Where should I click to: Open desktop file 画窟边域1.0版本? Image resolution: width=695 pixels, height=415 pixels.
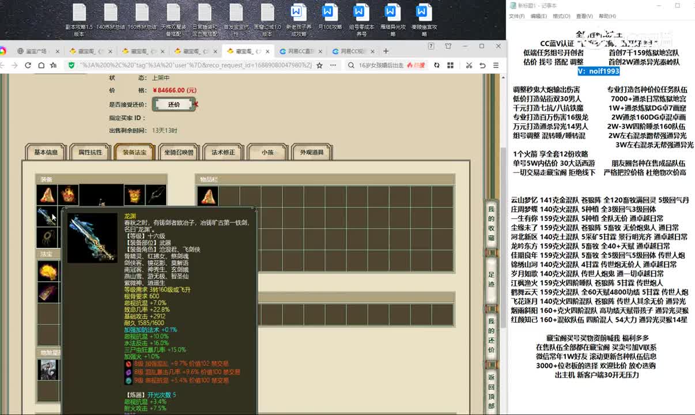click(267, 20)
